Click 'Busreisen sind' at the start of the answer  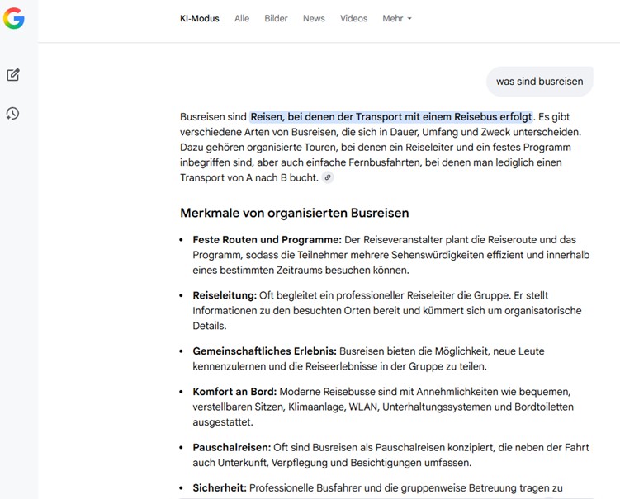click(213, 117)
